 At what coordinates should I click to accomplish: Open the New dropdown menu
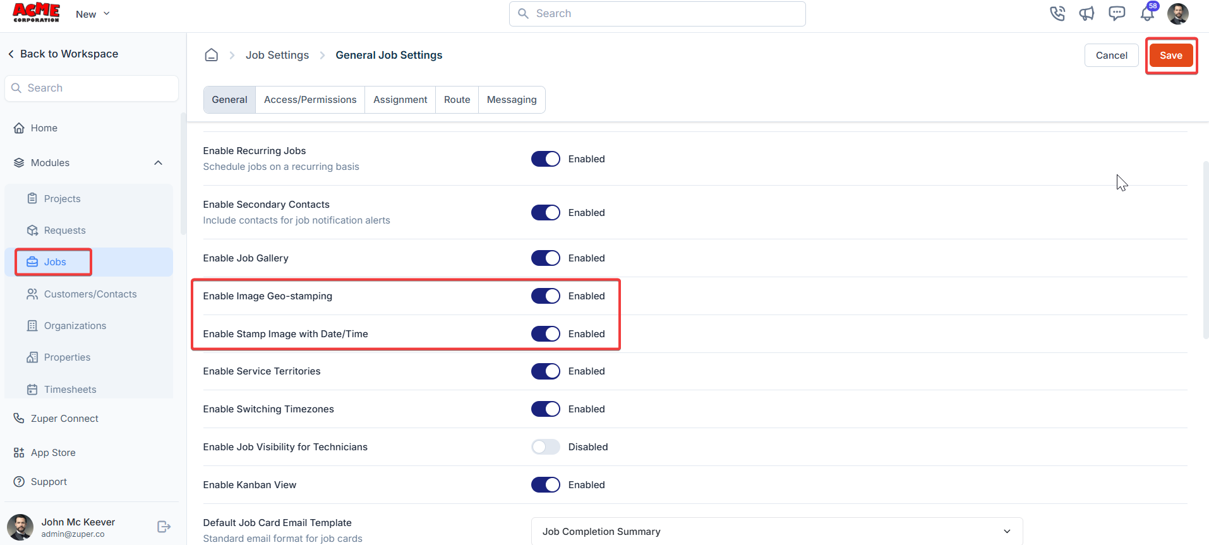(x=93, y=14)
